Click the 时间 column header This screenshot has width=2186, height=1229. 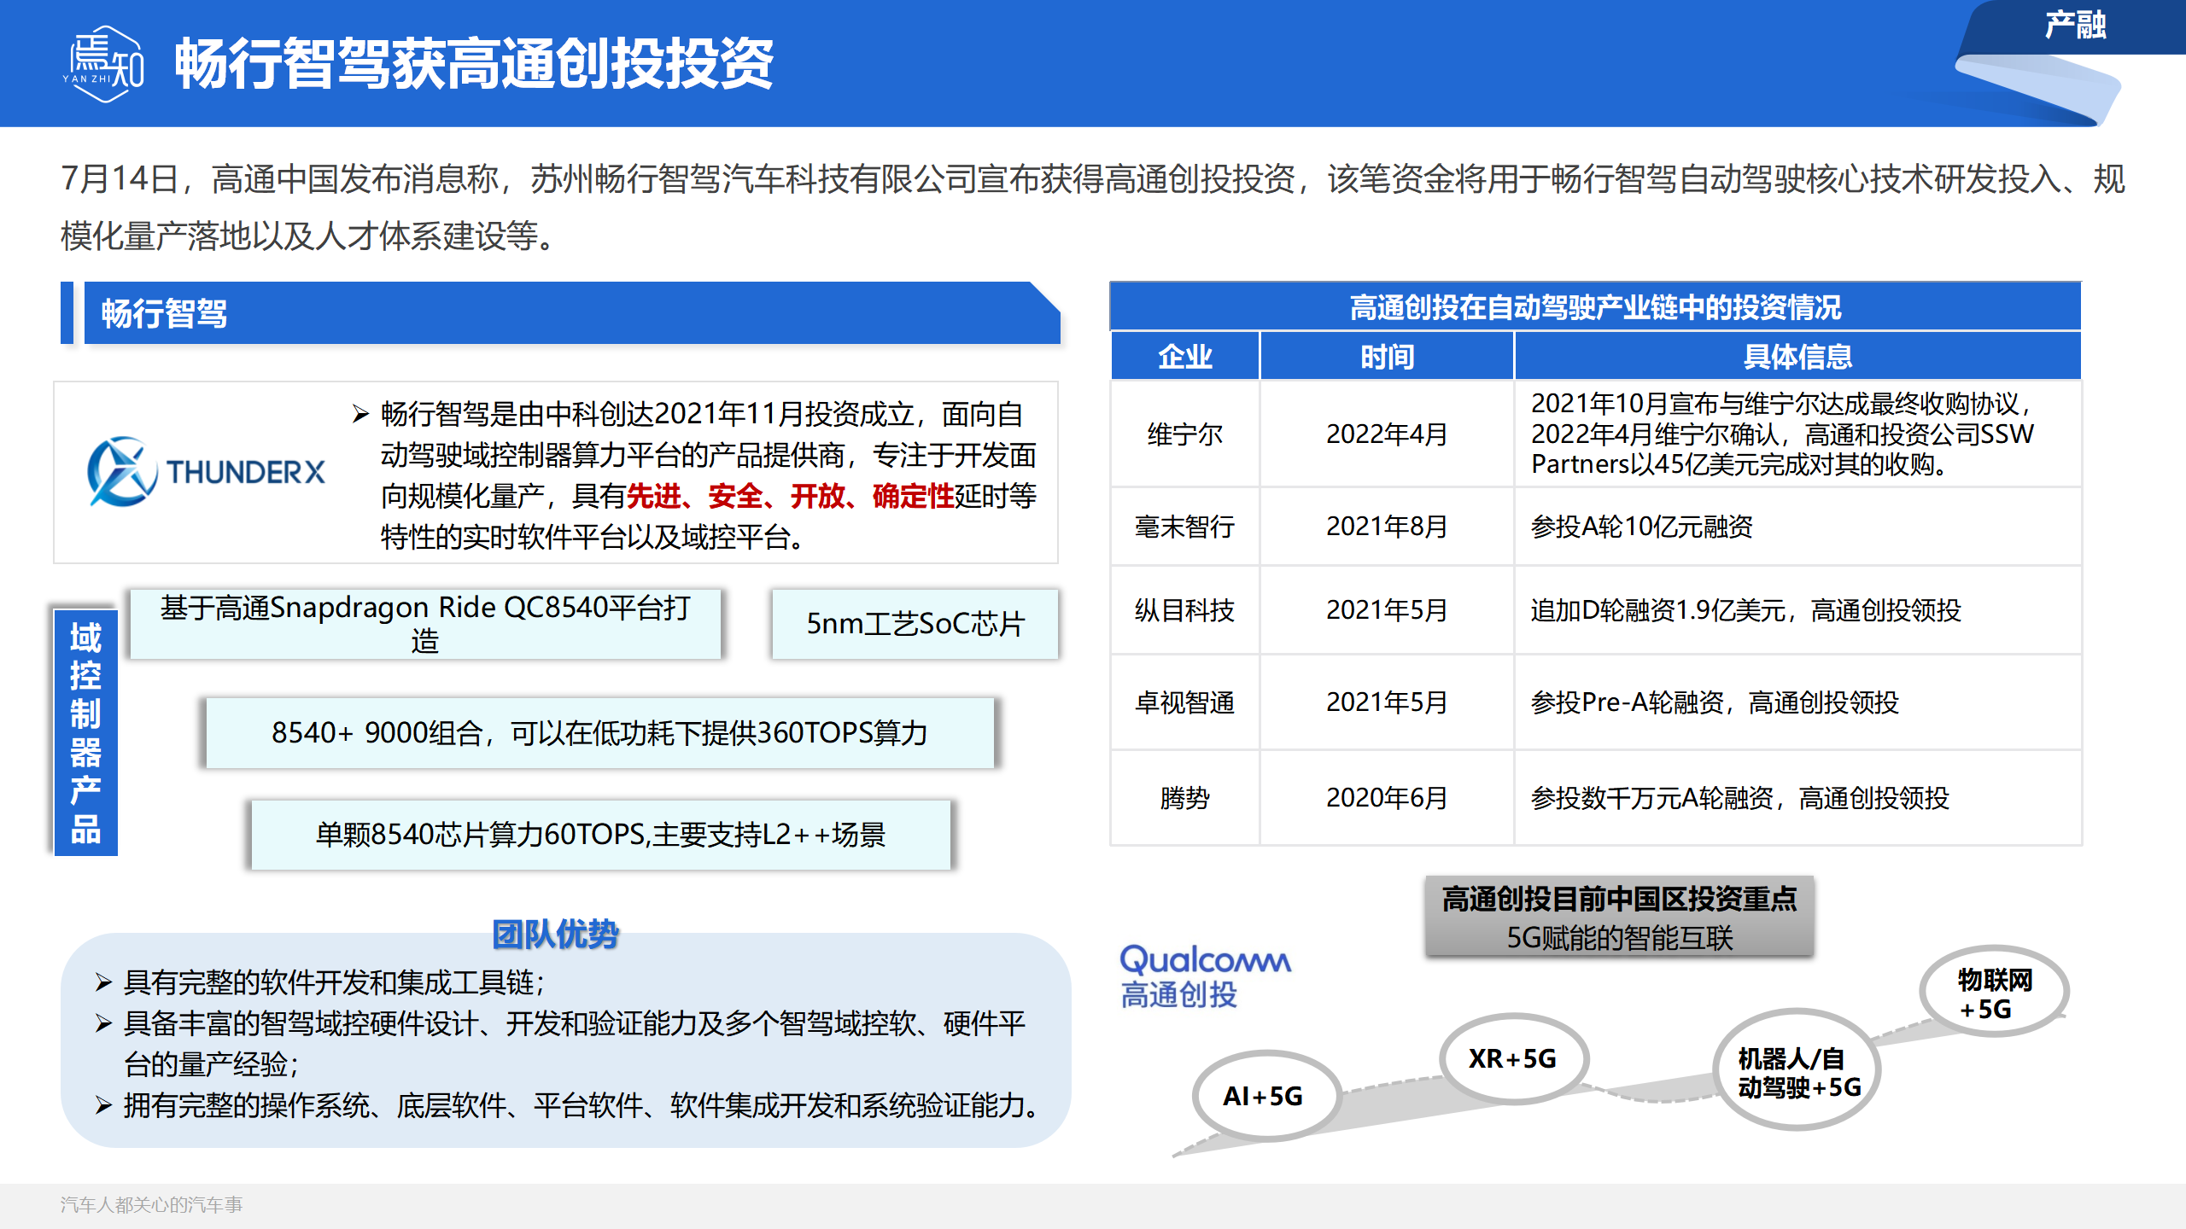(1387, 356)
